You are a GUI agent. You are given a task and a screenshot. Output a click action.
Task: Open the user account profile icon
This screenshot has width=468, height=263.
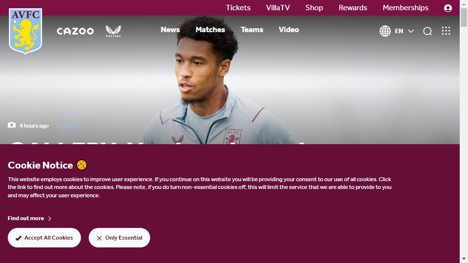[x=448, y=8]
